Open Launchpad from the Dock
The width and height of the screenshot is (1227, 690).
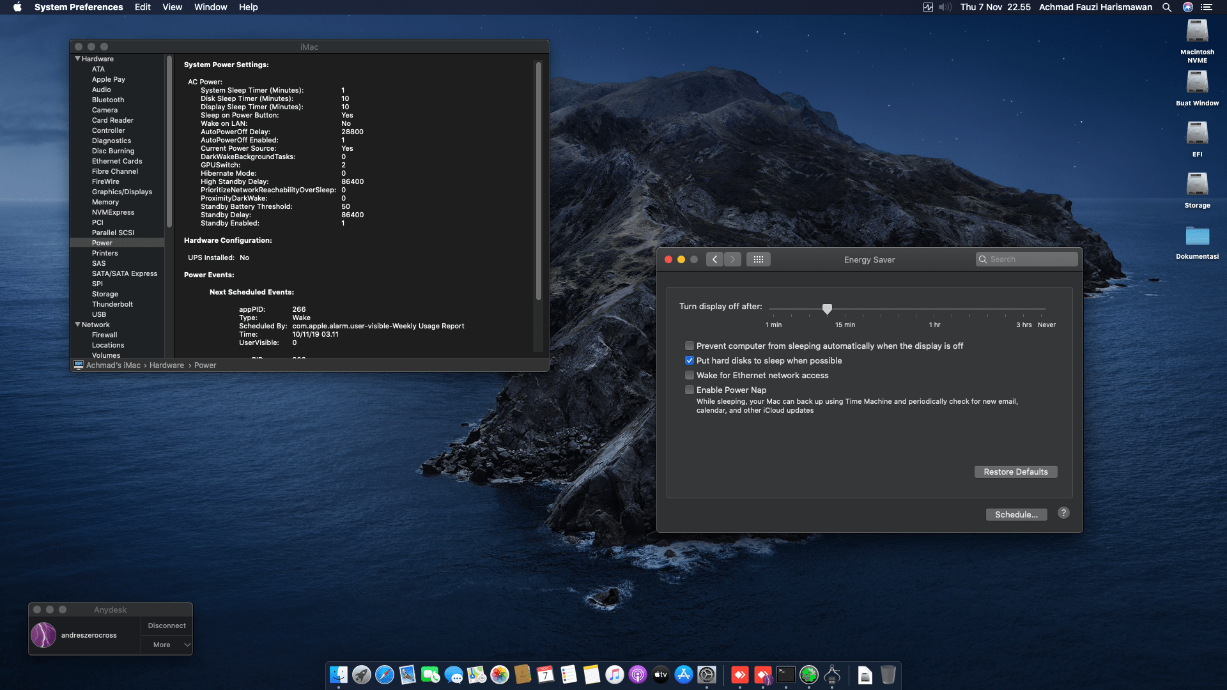[362, 675]
